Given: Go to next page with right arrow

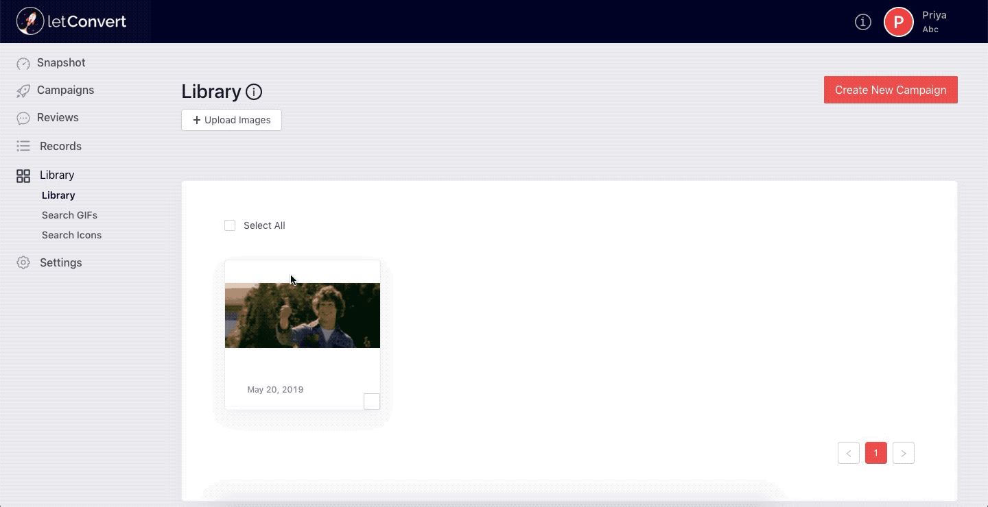Looking at the screenshot, I should 904,453.
